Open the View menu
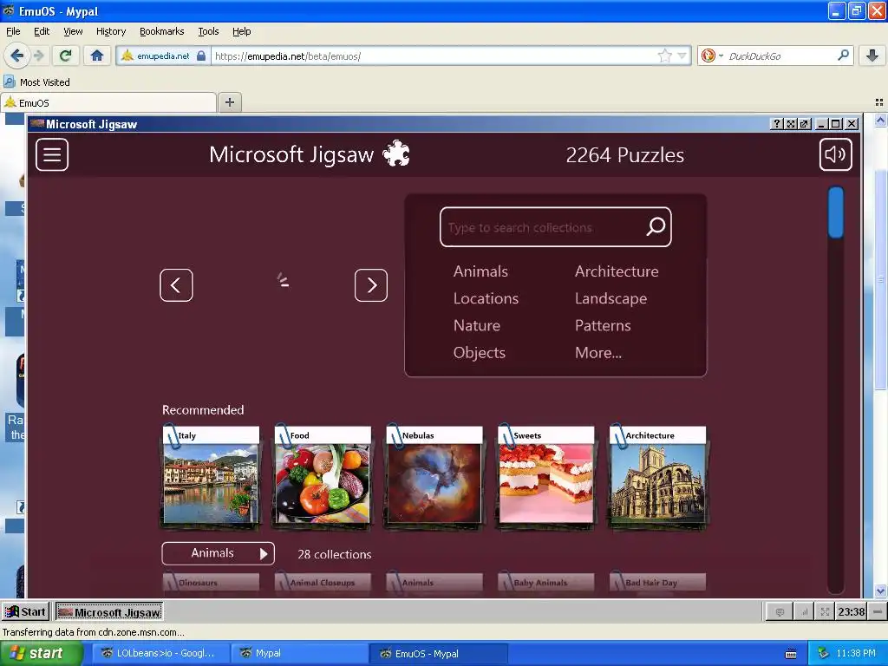The width and height of the screenshot is (888, 666). (x=73, y=31)
